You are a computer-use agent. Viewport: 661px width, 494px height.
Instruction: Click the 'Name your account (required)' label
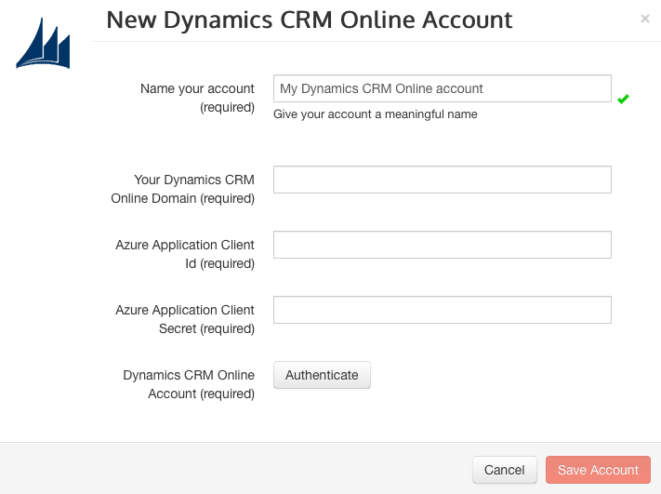point(197,98)
